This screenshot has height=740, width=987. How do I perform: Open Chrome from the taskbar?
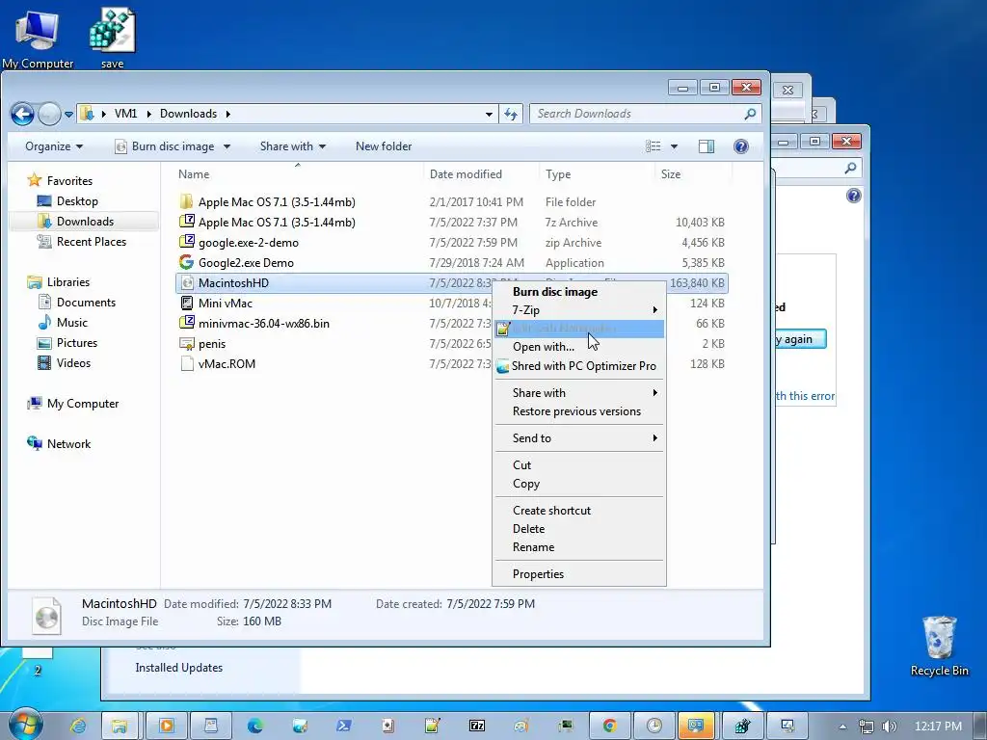pyautogui.click(x=609, y=727)
